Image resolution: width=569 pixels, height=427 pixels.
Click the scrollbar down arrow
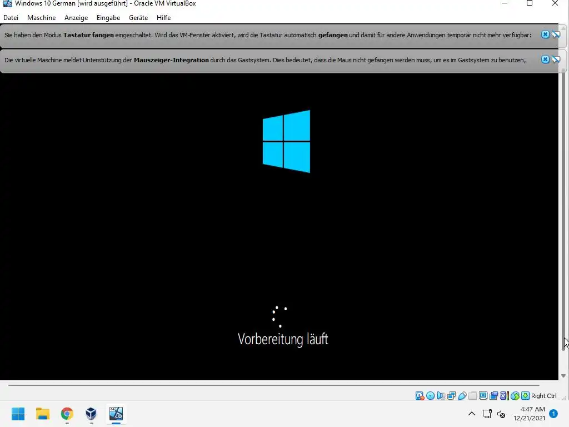pos(563,376)
